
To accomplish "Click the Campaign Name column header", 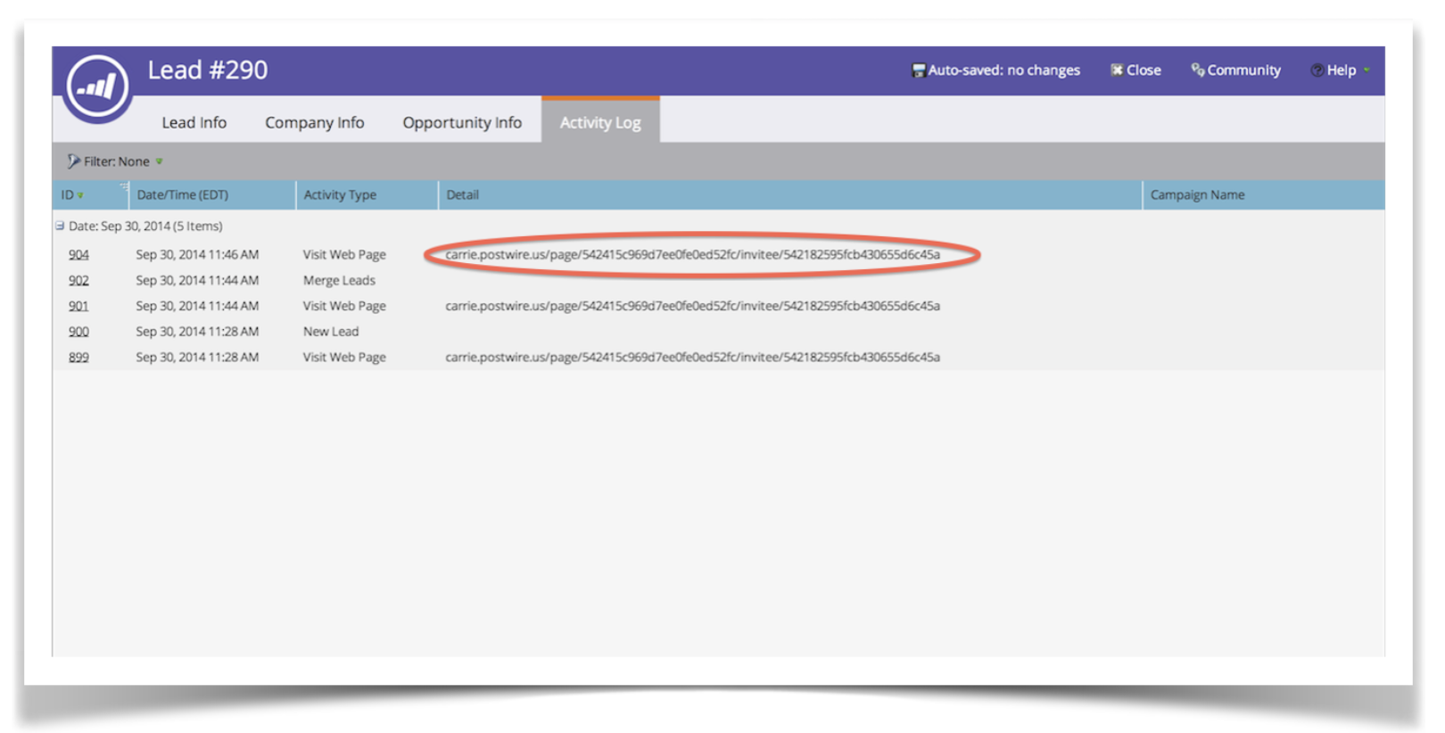I will [x=1196, y=194].
